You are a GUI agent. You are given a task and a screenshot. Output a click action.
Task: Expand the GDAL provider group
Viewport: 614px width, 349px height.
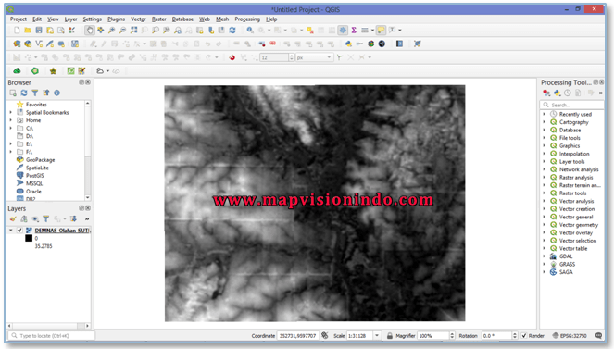[544, 256]
